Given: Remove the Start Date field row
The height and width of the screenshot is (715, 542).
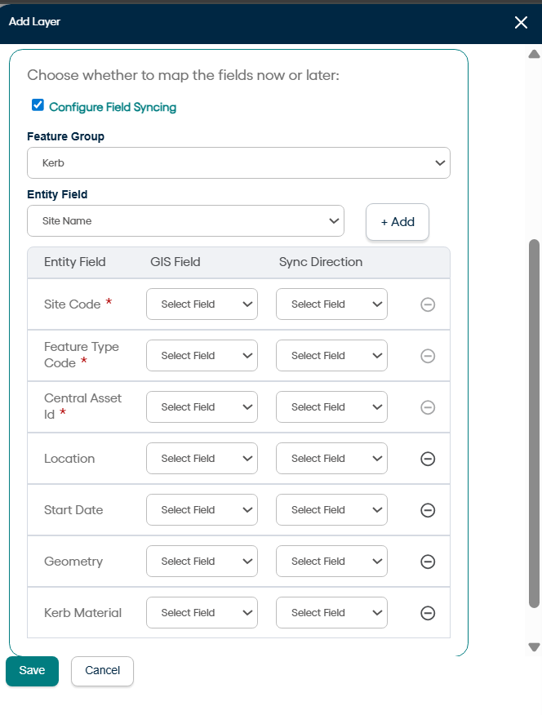Looking at the screenshot, I should click(x=427, y=510).
